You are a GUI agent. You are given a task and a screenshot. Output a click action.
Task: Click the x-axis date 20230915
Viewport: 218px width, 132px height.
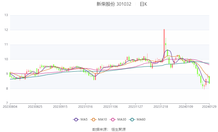pyautogui.click(x=60, y=107)
